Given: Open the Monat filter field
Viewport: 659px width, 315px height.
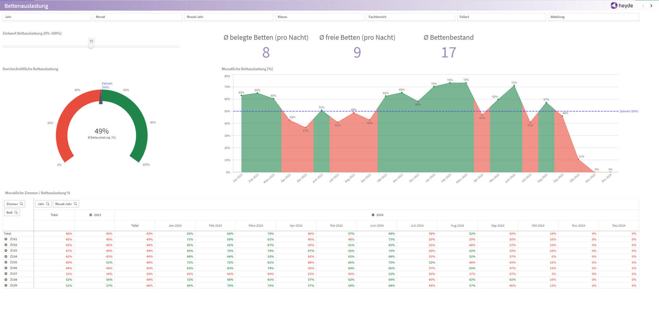Looking at the screenshot, I should (x=137, y=16).
